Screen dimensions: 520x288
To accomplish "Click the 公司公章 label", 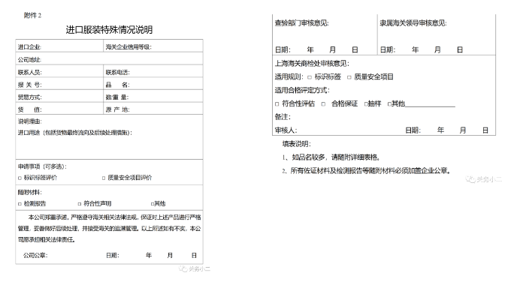I will pos(35,255).
